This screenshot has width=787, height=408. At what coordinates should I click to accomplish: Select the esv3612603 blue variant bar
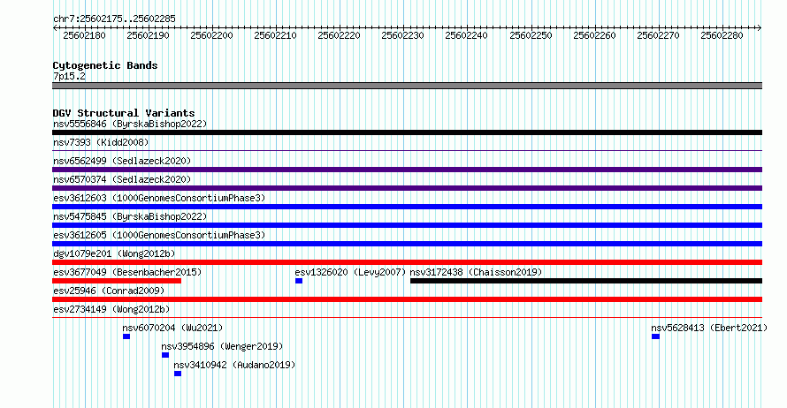pyautogui.click(x=407, y=207)
